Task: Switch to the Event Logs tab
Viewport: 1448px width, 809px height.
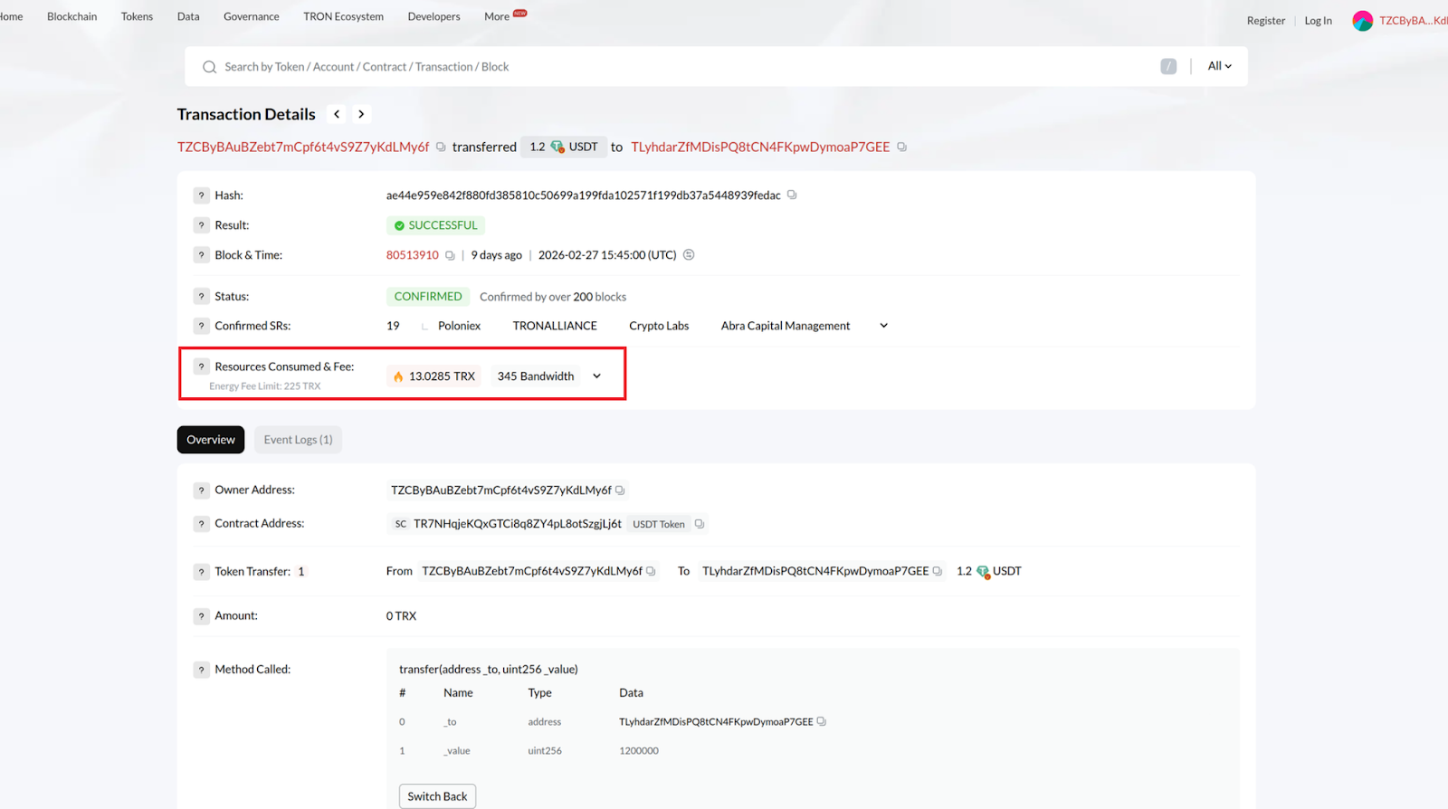Action: pos(298,440)
